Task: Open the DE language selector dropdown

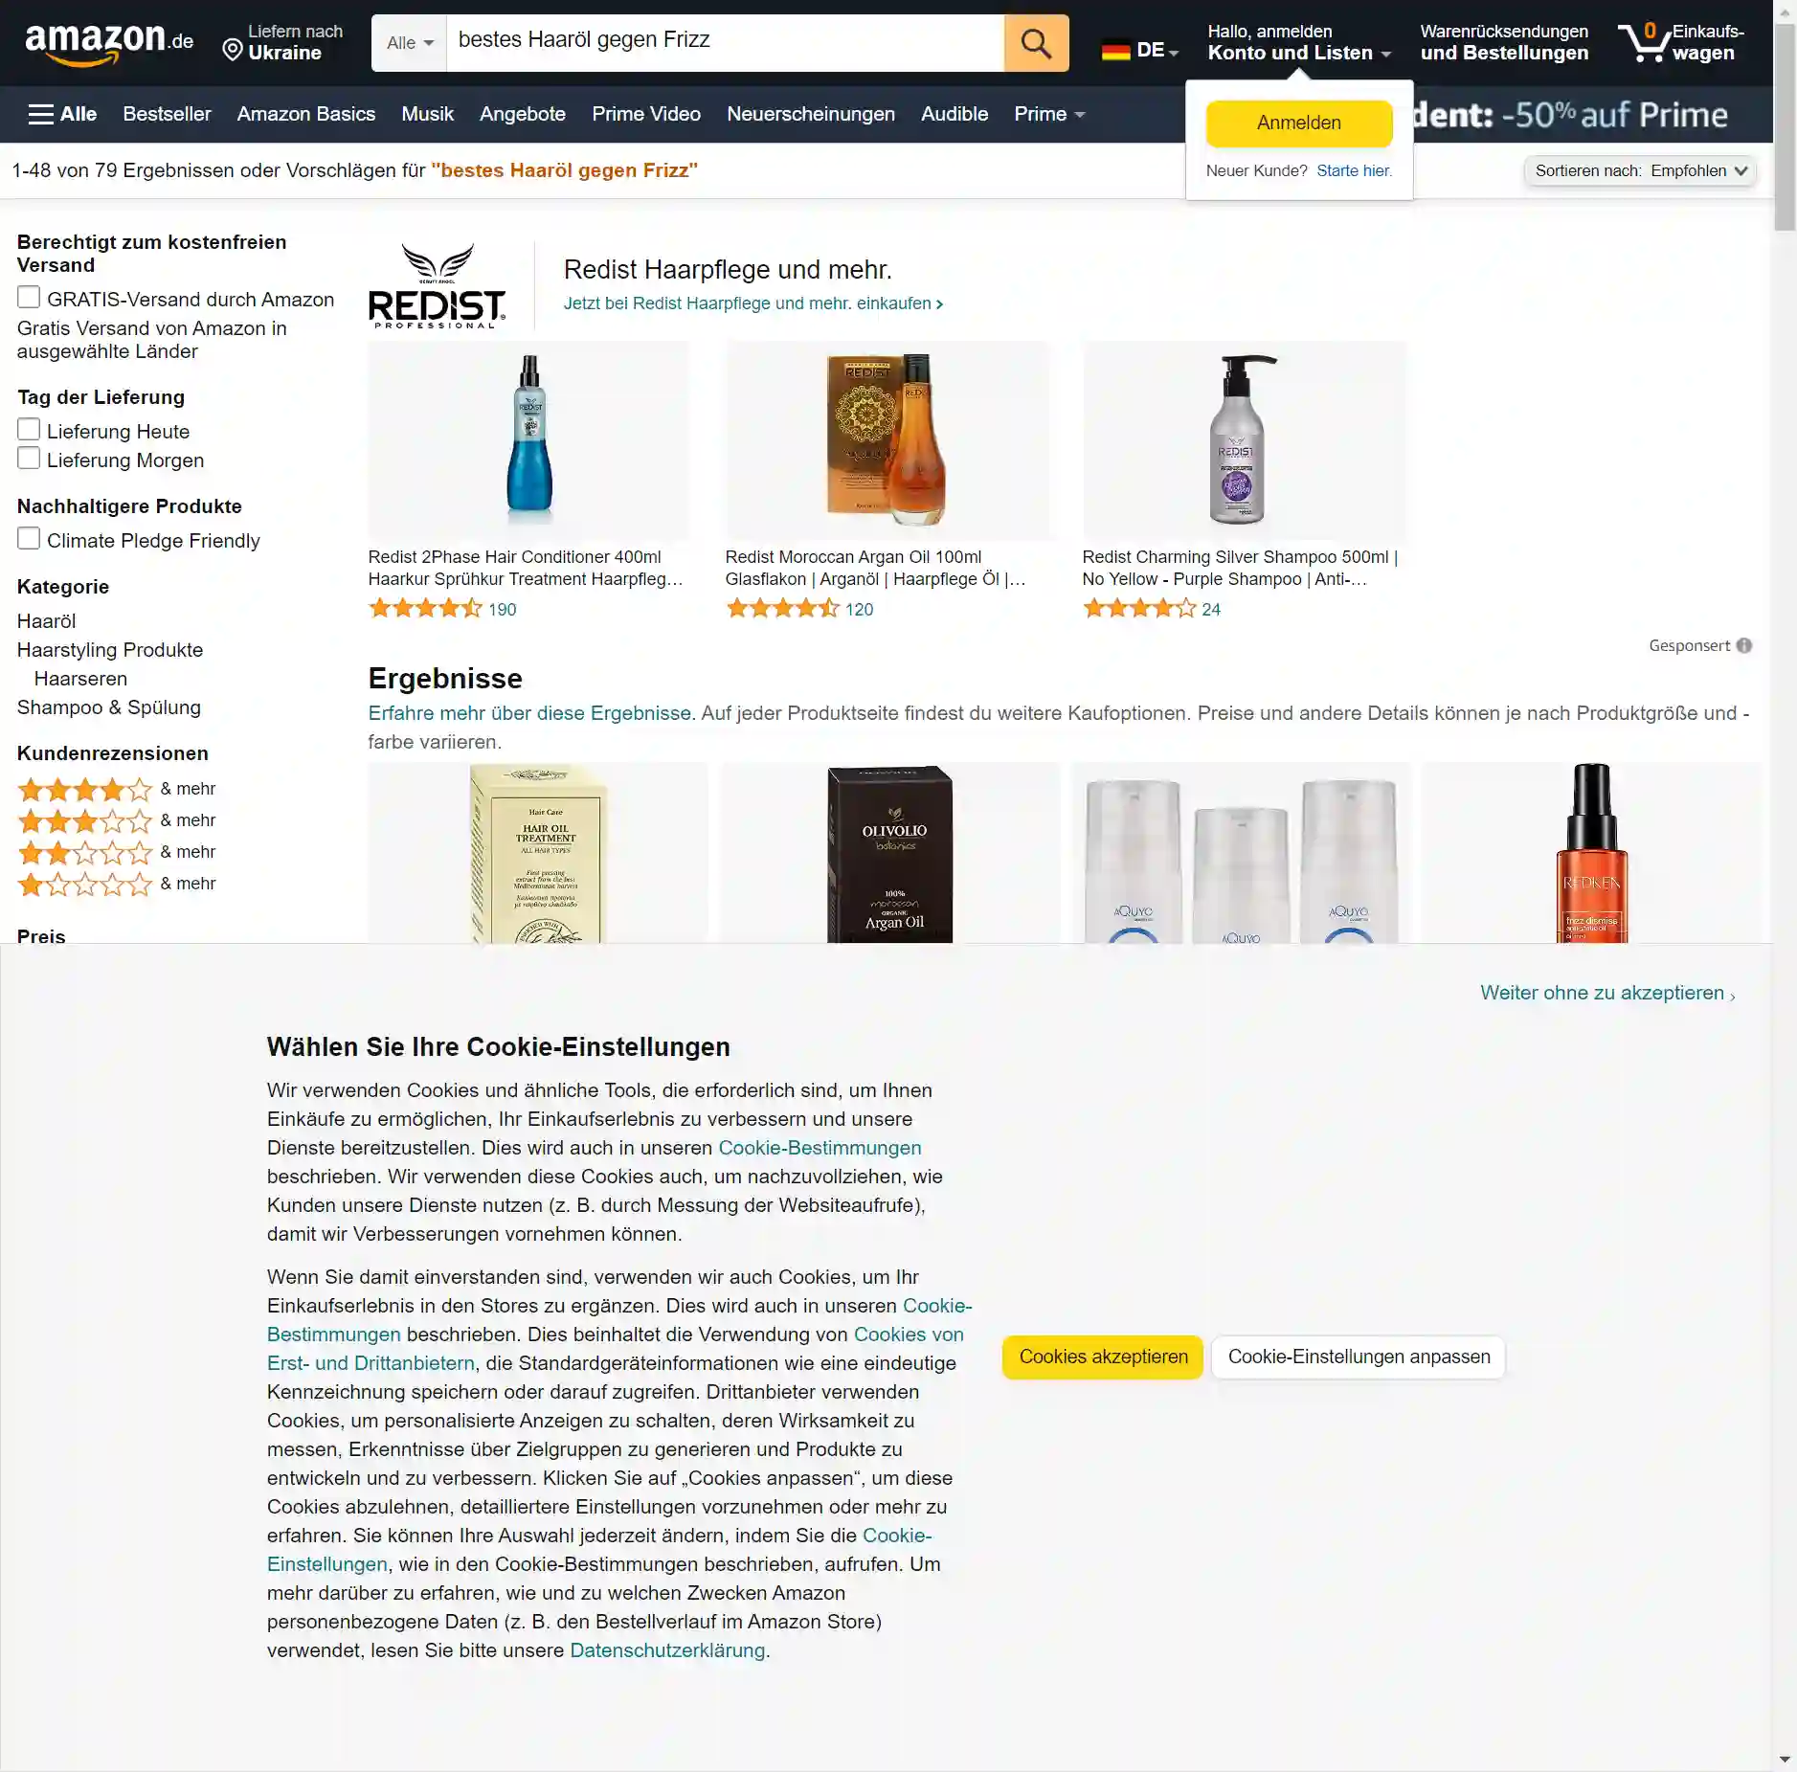Action: coord(1140,50)
